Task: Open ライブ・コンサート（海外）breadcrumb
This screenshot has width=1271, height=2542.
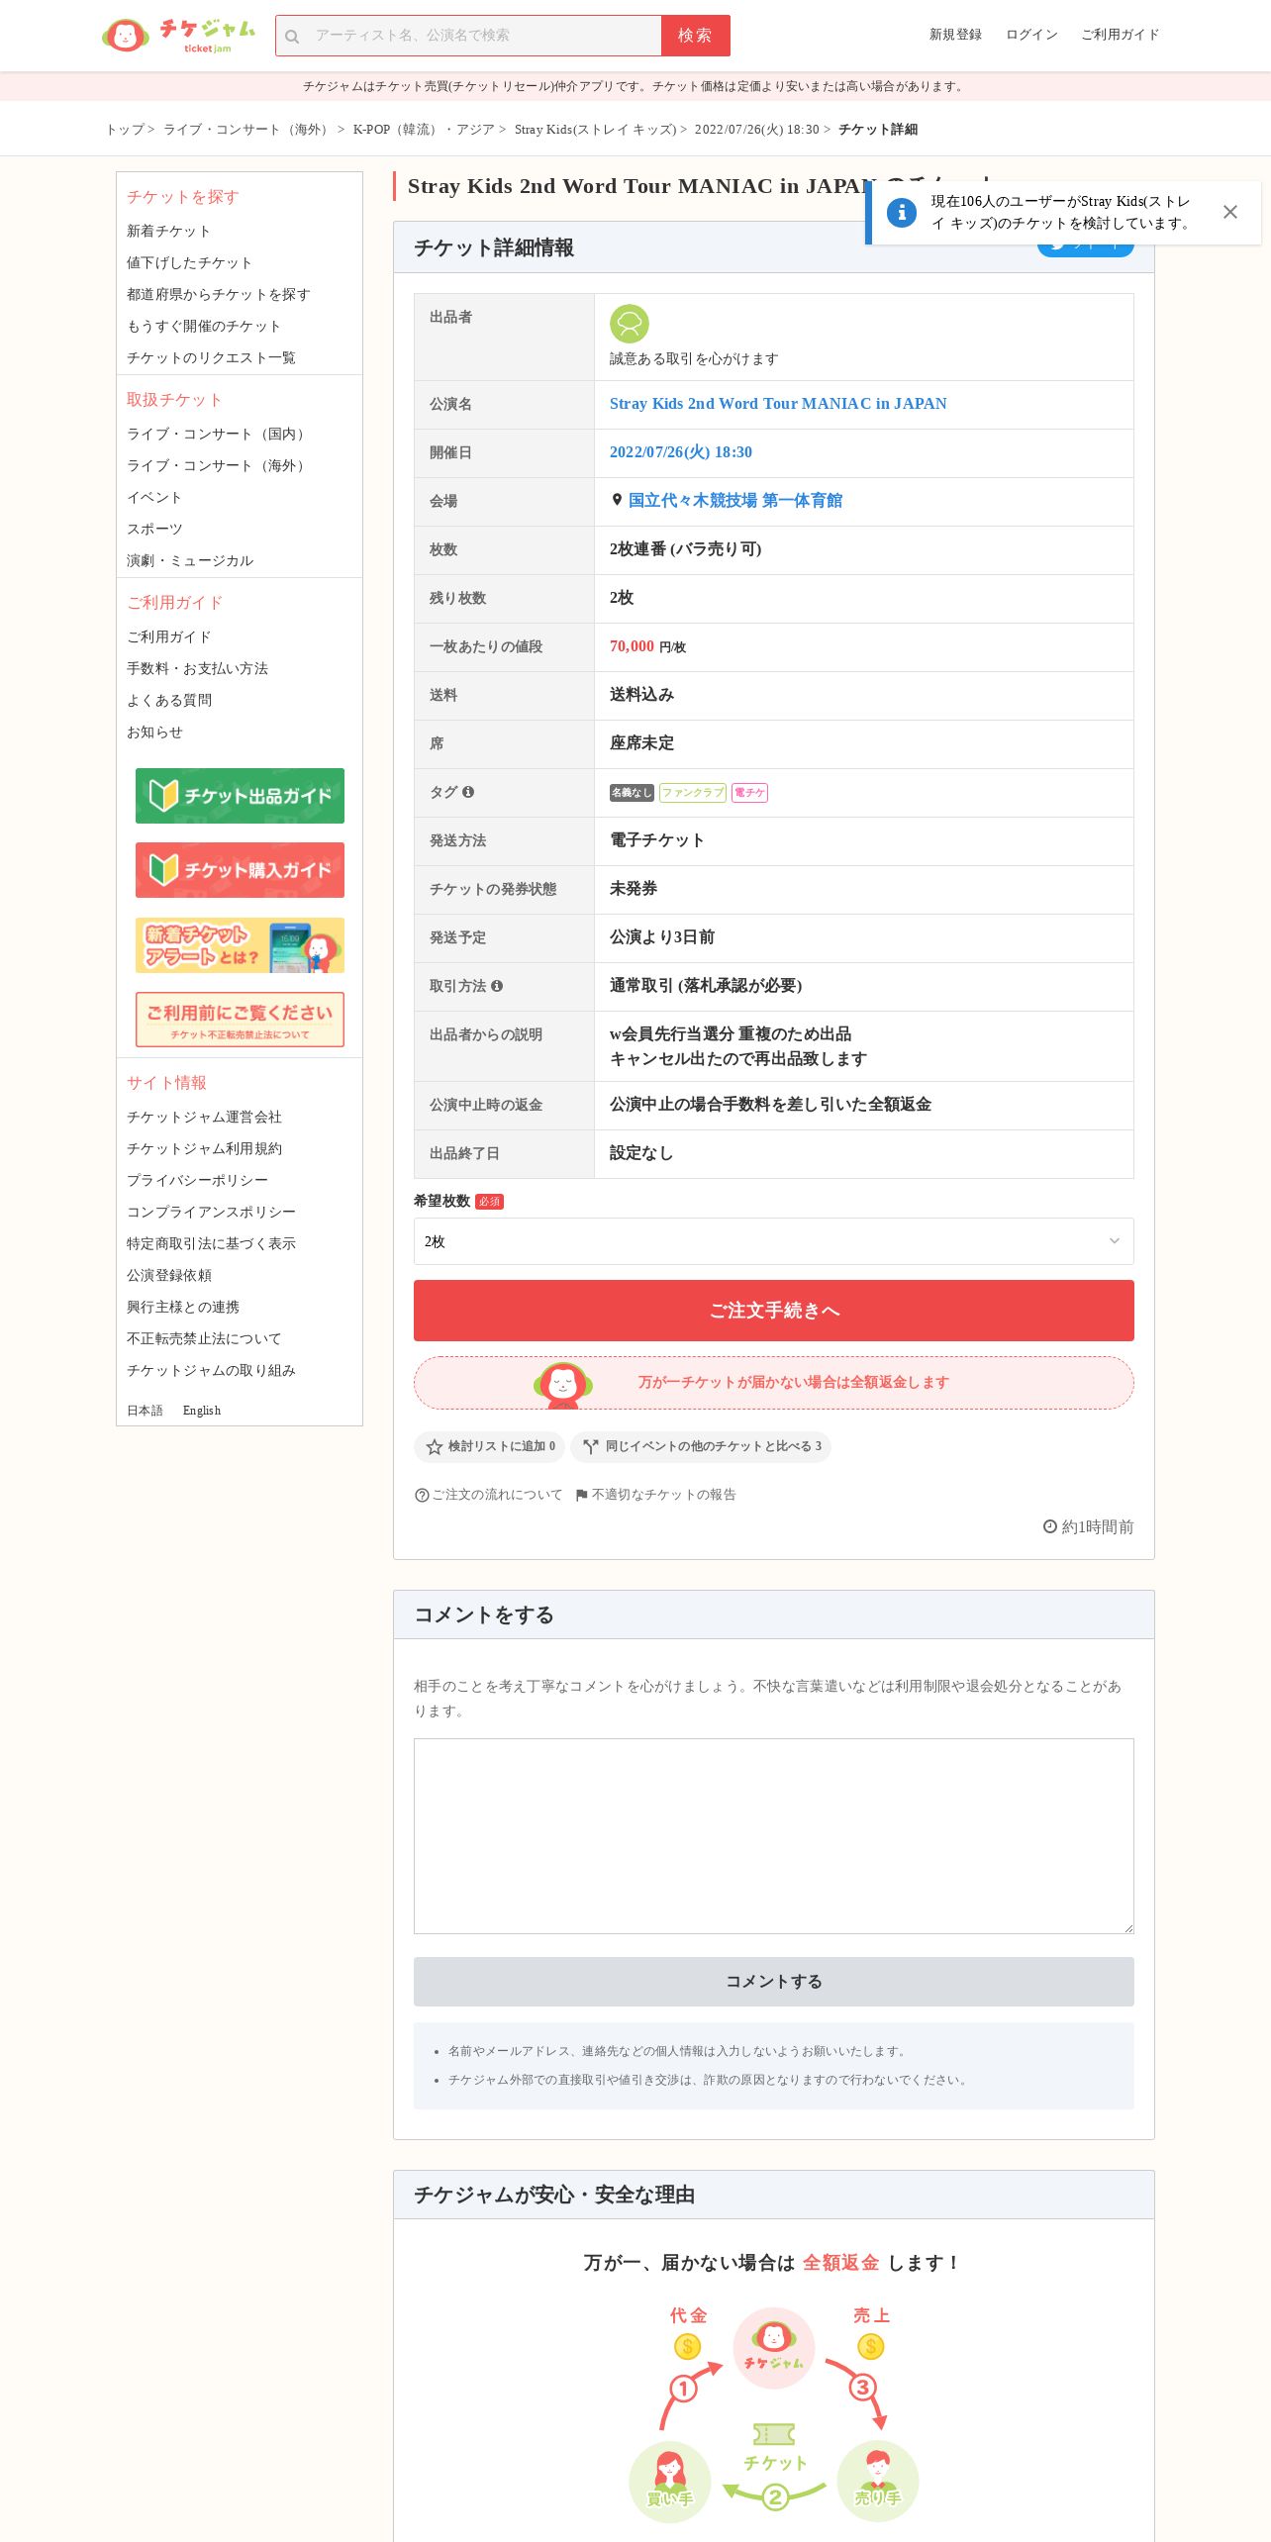Action: click(247, 130)
